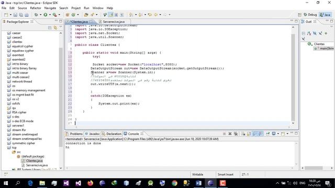The image size is (335, 188).
Task: Select the 'RSA cipher' project
Action: 19,112
